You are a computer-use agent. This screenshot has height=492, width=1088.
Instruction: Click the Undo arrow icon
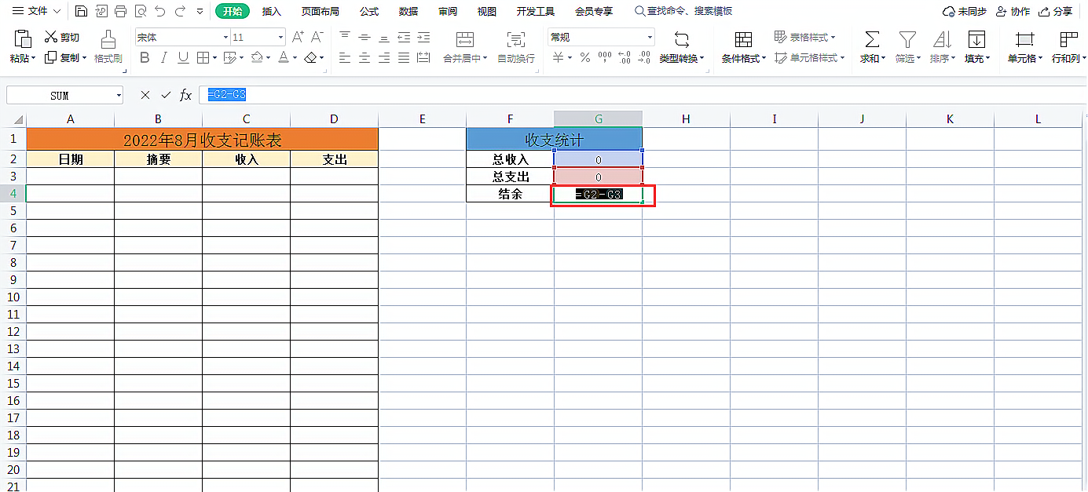tap(160, 11)
